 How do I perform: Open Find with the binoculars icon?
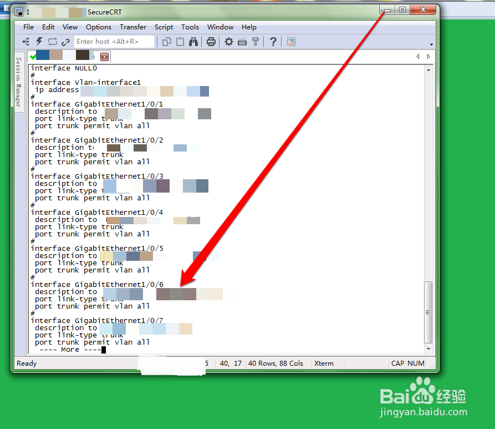click(193, 42)
